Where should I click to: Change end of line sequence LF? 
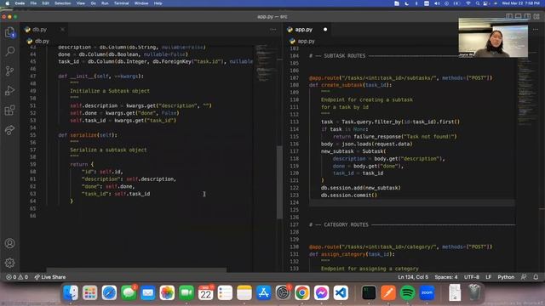point(488,277)
